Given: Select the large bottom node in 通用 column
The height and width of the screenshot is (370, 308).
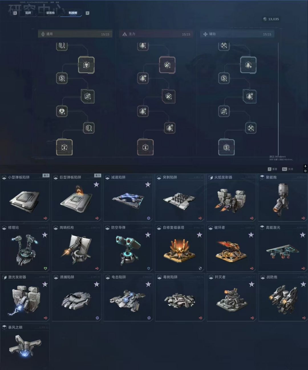Looking at the screenshot, I should point(64,147).
